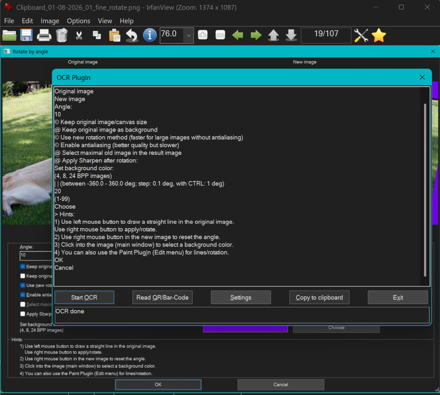Open the Options menu

click(x=78, y=21)
